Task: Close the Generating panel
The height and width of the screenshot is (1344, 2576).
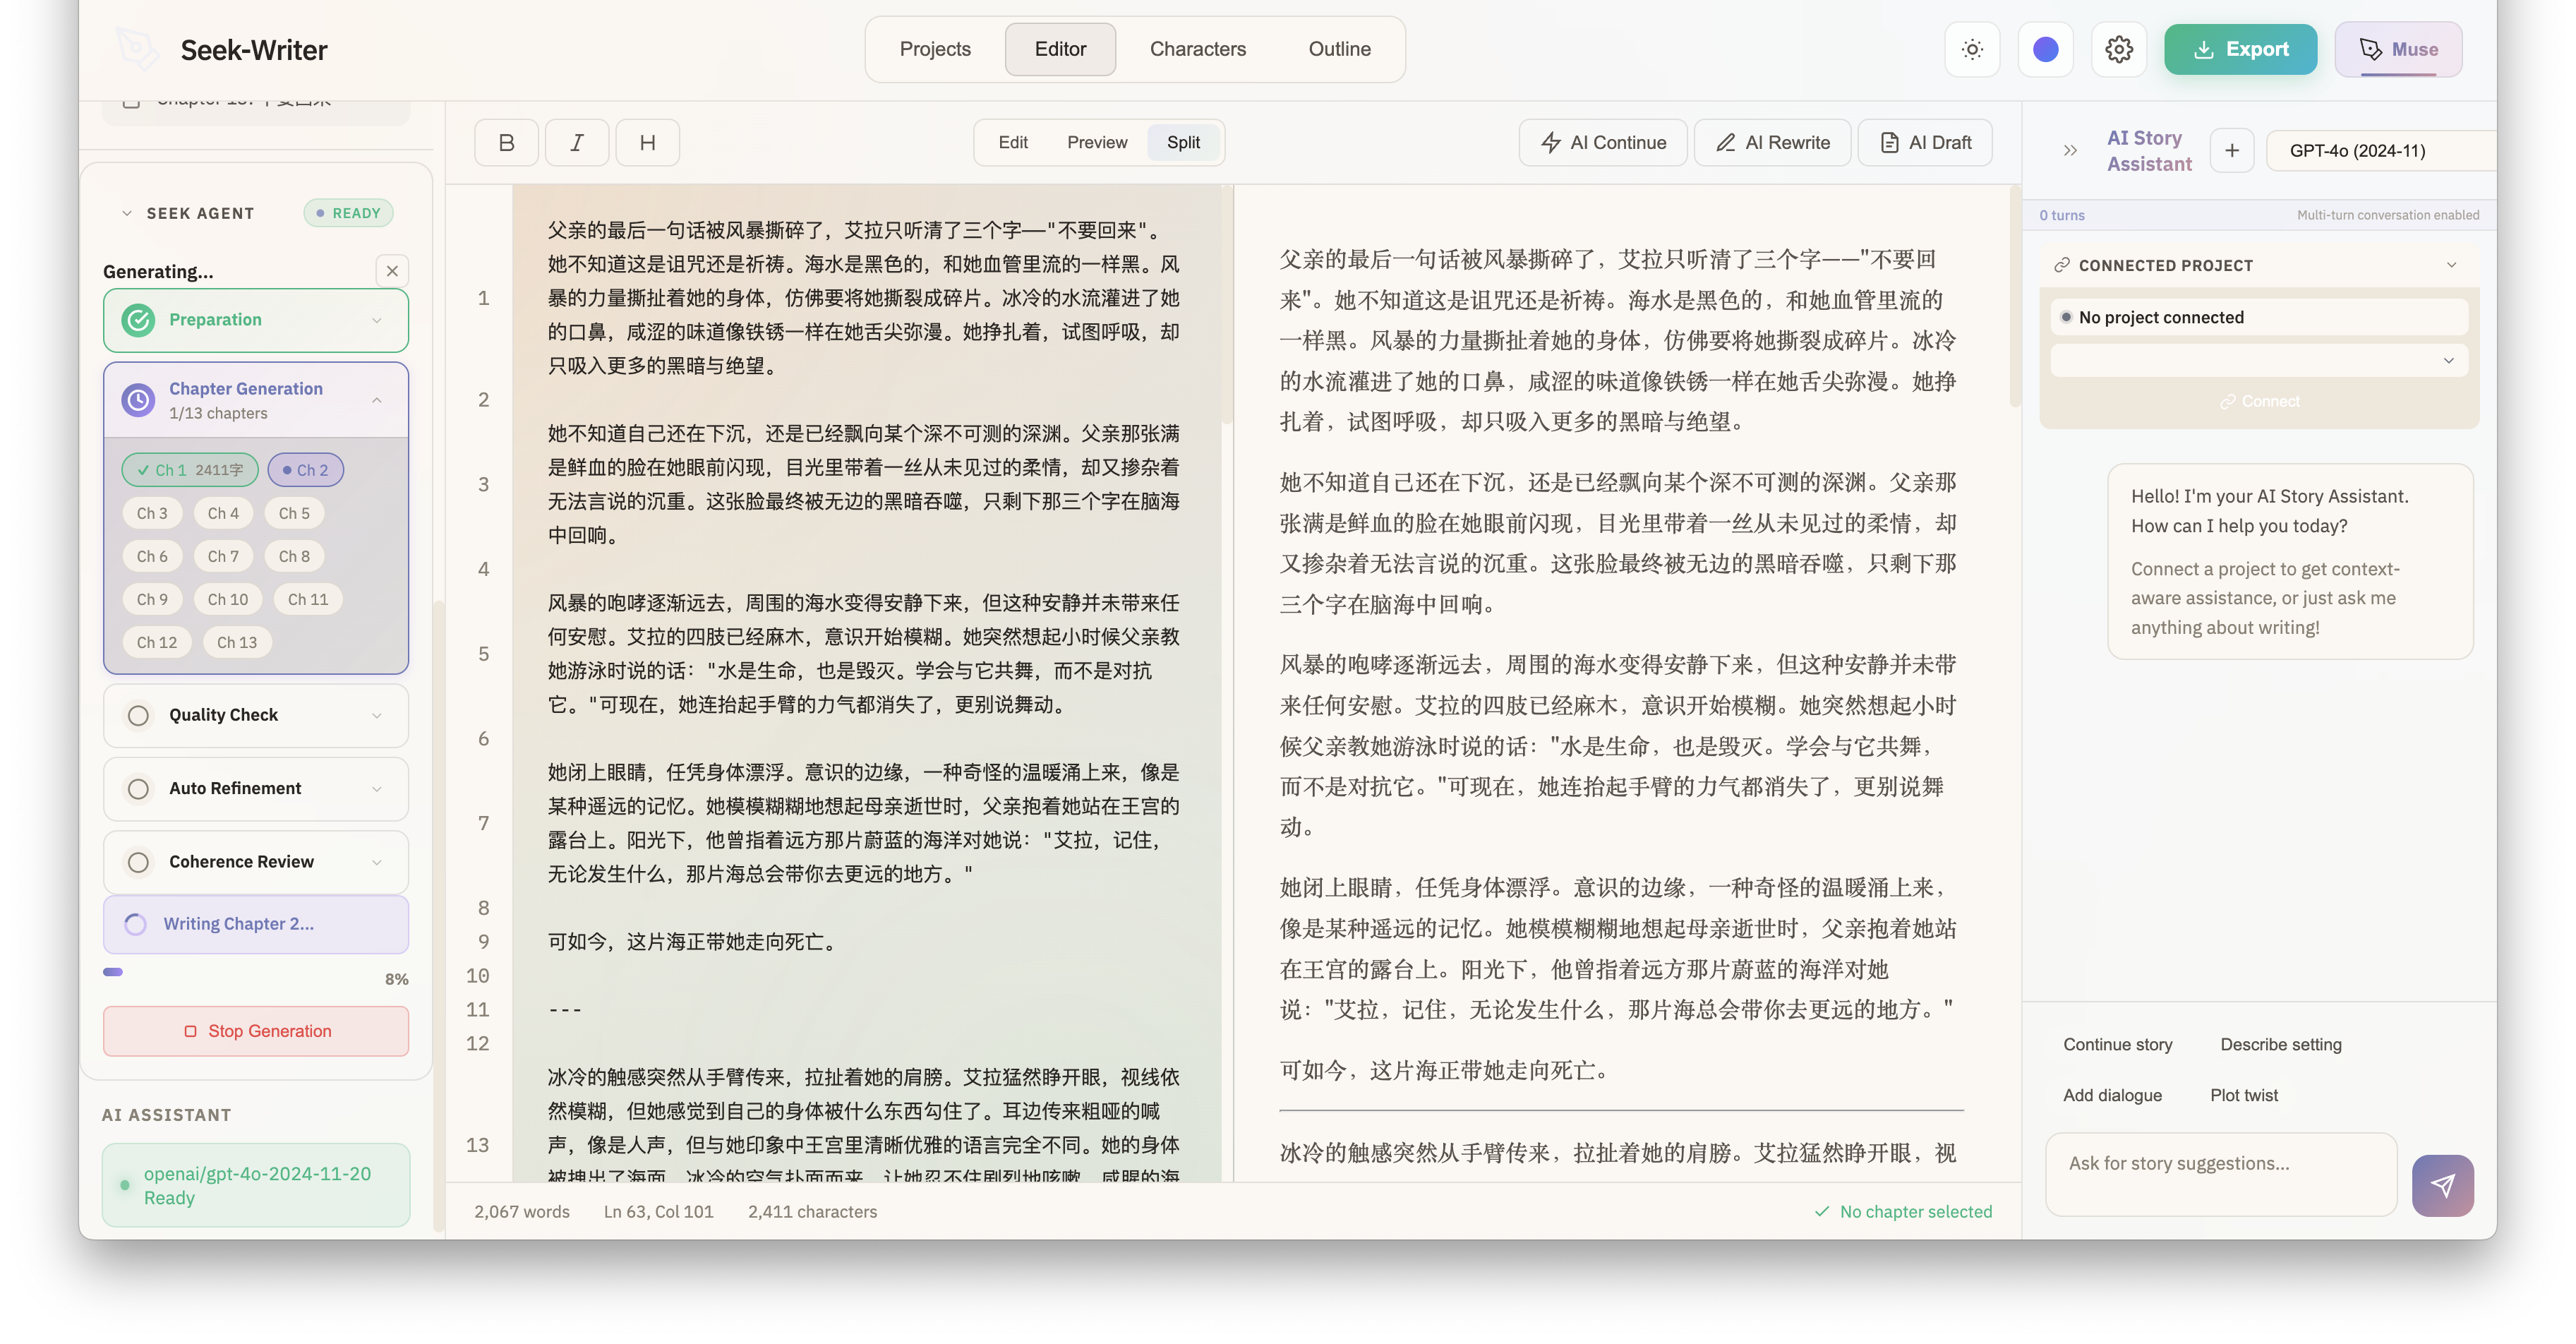Action: tap(392, 271)
